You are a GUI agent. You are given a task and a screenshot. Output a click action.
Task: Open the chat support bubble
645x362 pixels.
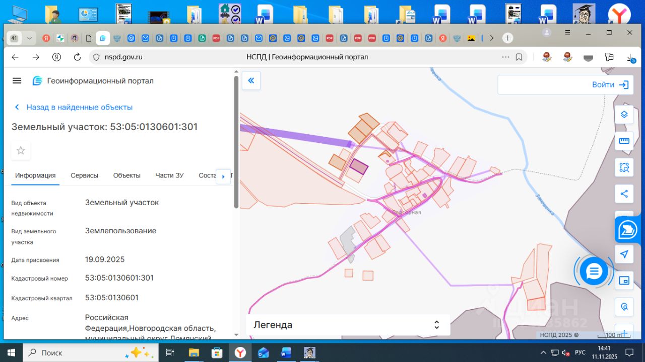594,271
